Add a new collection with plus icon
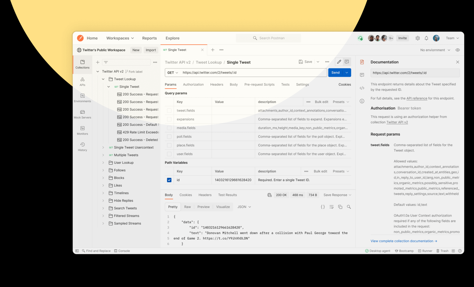Screen dimensions: 474x287 click(98, 62)
